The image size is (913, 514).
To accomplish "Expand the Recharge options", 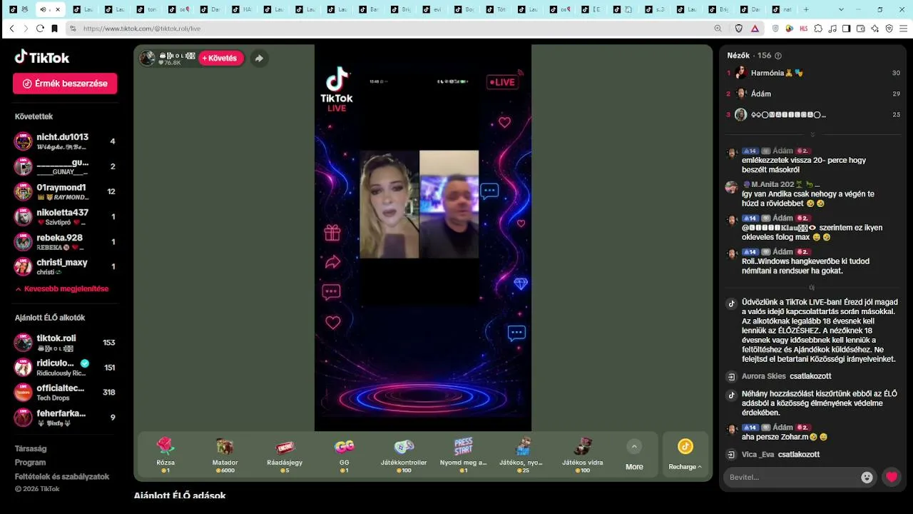I will coord(685,454).
